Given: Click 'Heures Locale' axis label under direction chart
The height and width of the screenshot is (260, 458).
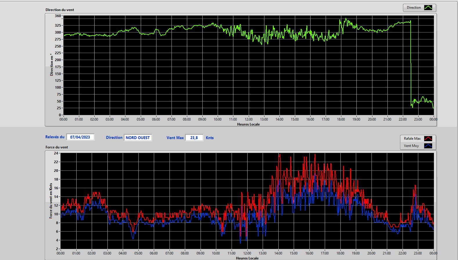Looking at the screenshot, I should [248, 124].
